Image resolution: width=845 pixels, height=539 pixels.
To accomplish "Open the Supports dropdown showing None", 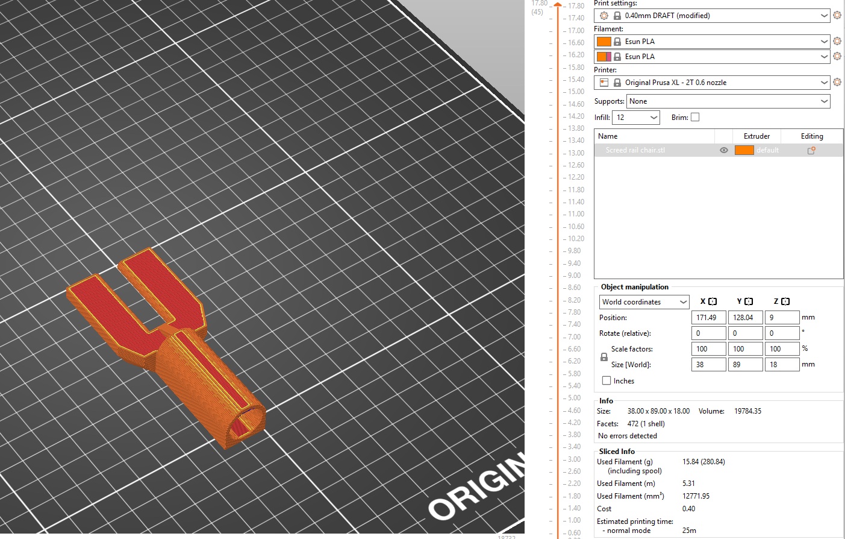I will pos(728,101).
